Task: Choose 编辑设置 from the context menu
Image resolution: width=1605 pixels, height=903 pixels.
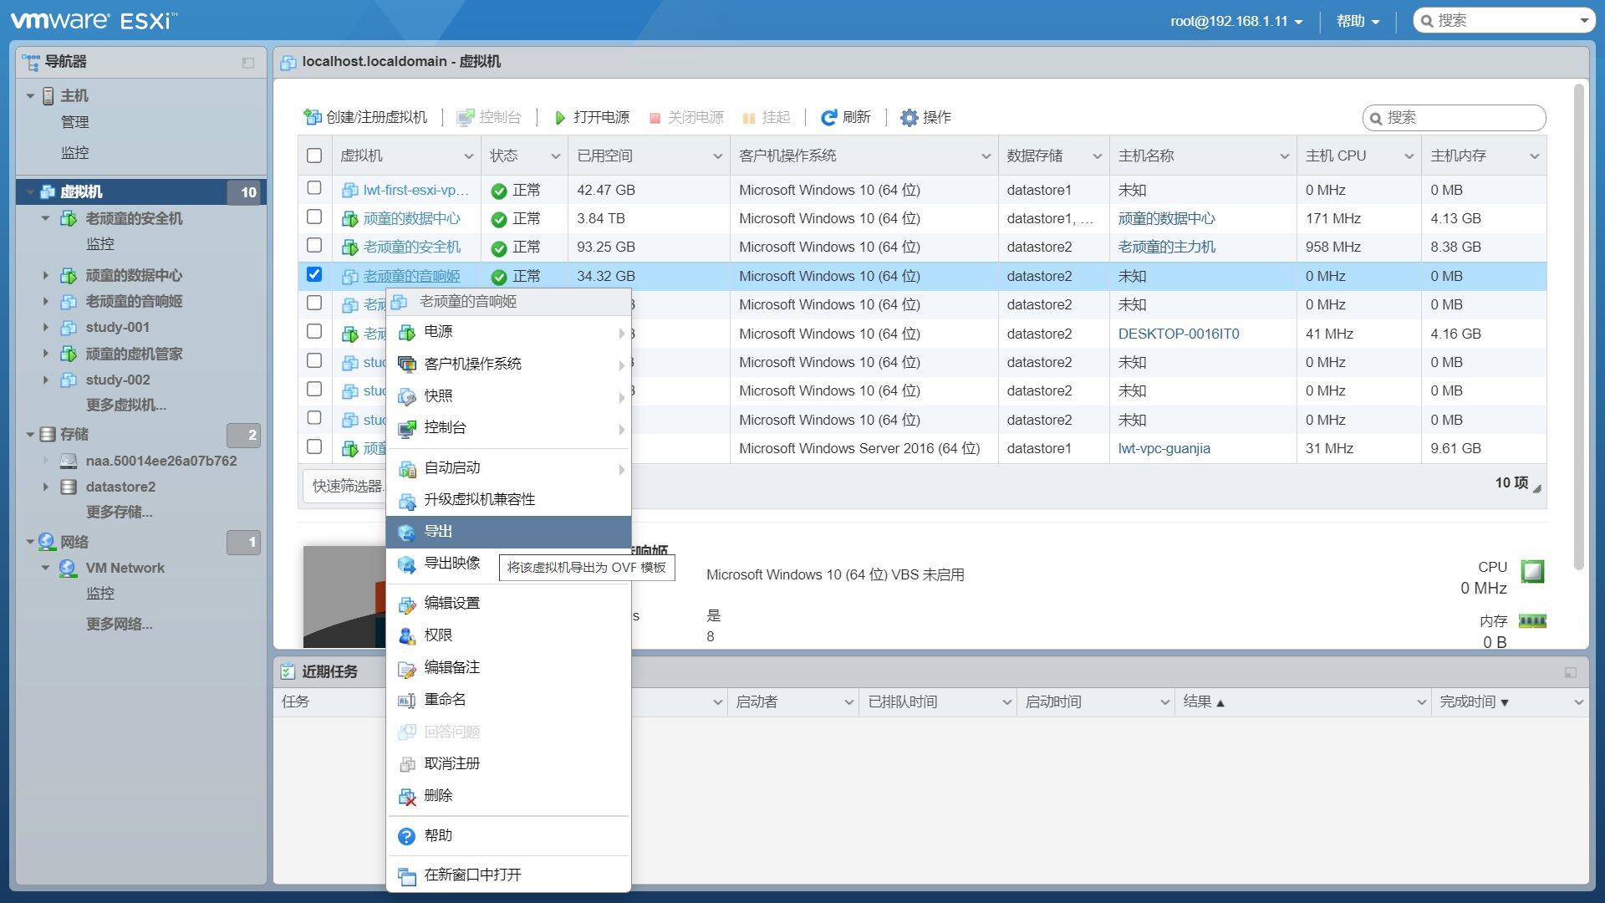Action: (508, 604)
